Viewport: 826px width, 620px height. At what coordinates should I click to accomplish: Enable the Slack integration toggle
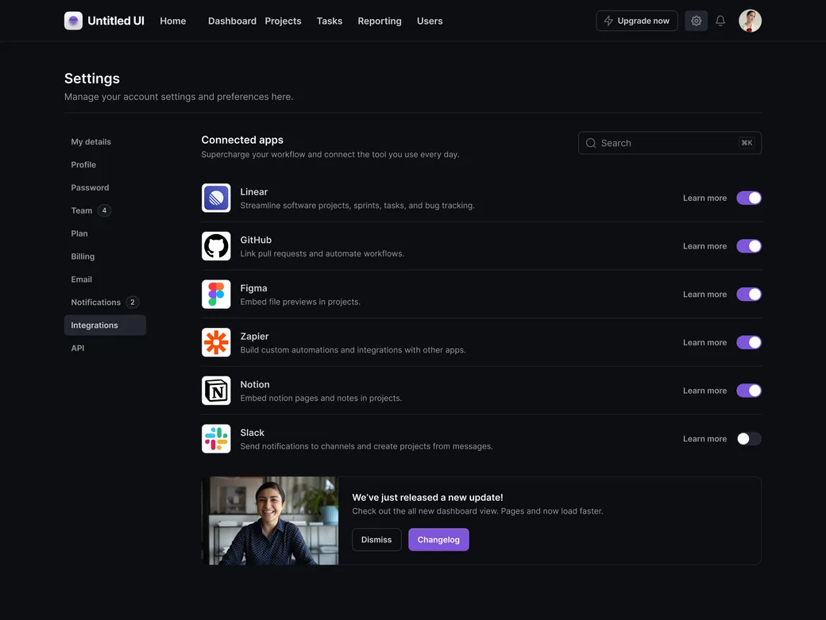pos(748,438)
